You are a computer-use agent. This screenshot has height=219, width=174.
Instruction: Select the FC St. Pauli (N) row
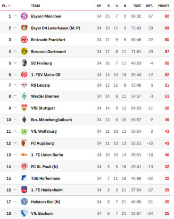coord(85,166)
